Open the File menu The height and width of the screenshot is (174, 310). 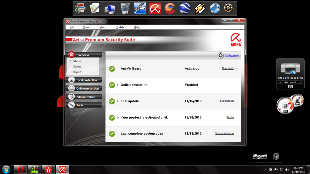pyautogui.click(x=72, y=27)
